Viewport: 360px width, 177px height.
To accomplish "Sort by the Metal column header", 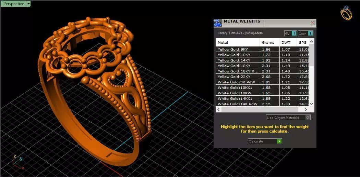I will [x=238, y=42].
